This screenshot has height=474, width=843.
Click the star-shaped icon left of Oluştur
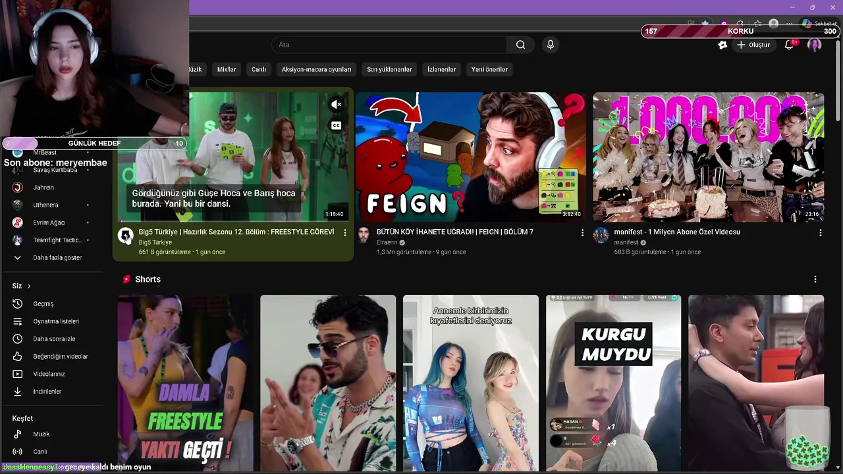coord(722,45)
